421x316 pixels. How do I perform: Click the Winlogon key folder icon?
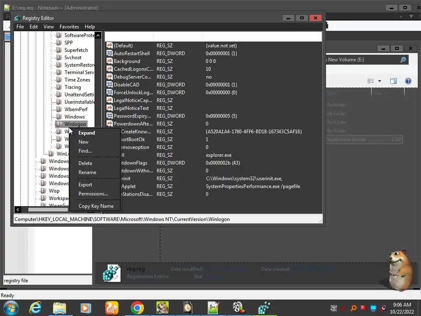59,124
